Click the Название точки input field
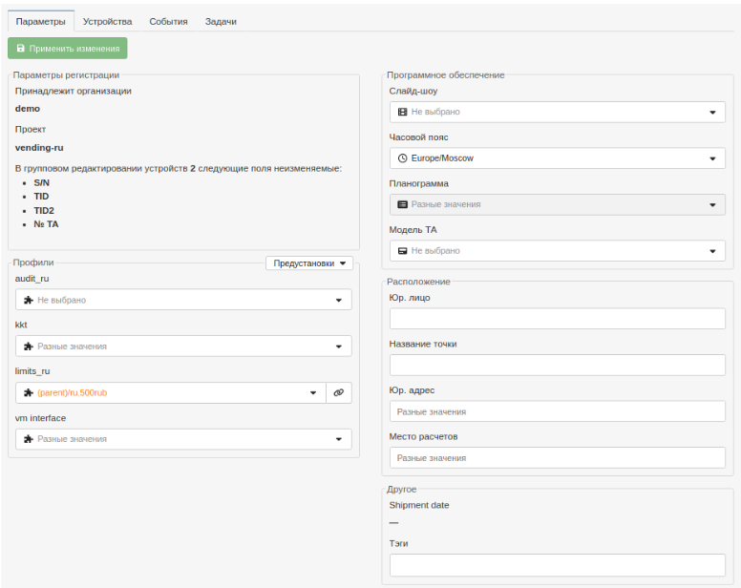This screenshot has height=588, width=741. pos(557,365)
